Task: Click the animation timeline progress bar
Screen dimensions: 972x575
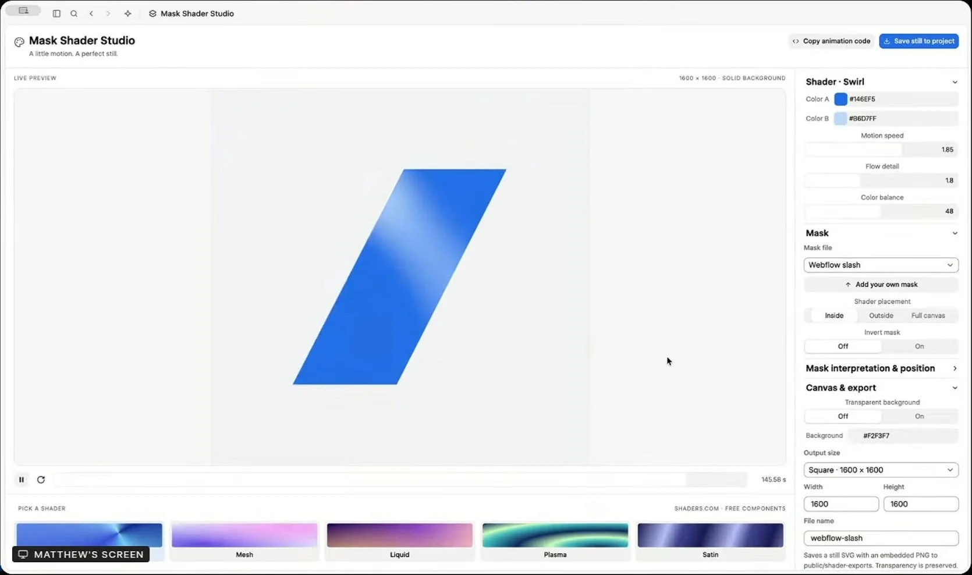Action: (x=401, y=480)
